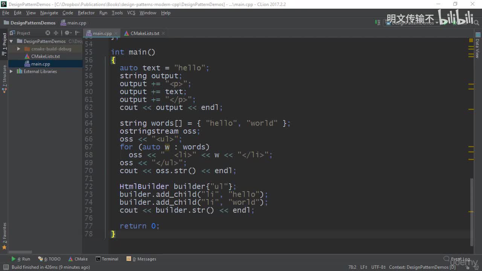This screenshot has height=271, width=482.
Task: Open the CMake tool window
Action: [78, 259]
